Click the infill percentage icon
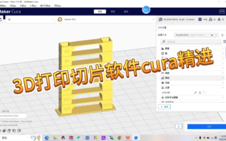 coord(200,19)
